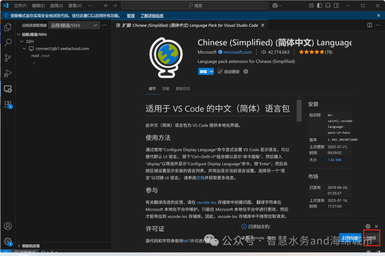Open extension settings gear icon
385x256 pixels.
(246, 71)
